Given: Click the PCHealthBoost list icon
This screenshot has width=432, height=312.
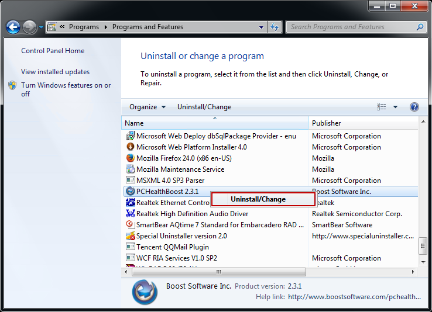Looking at the screenshot, I should (131, 191).
